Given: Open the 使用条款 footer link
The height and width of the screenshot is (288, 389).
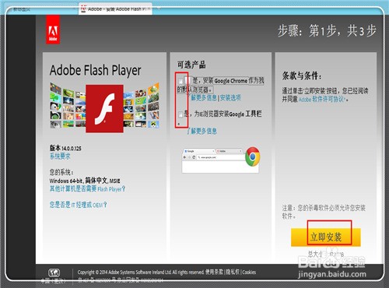Looking at the screenshot, I should (x=214, y=272).
